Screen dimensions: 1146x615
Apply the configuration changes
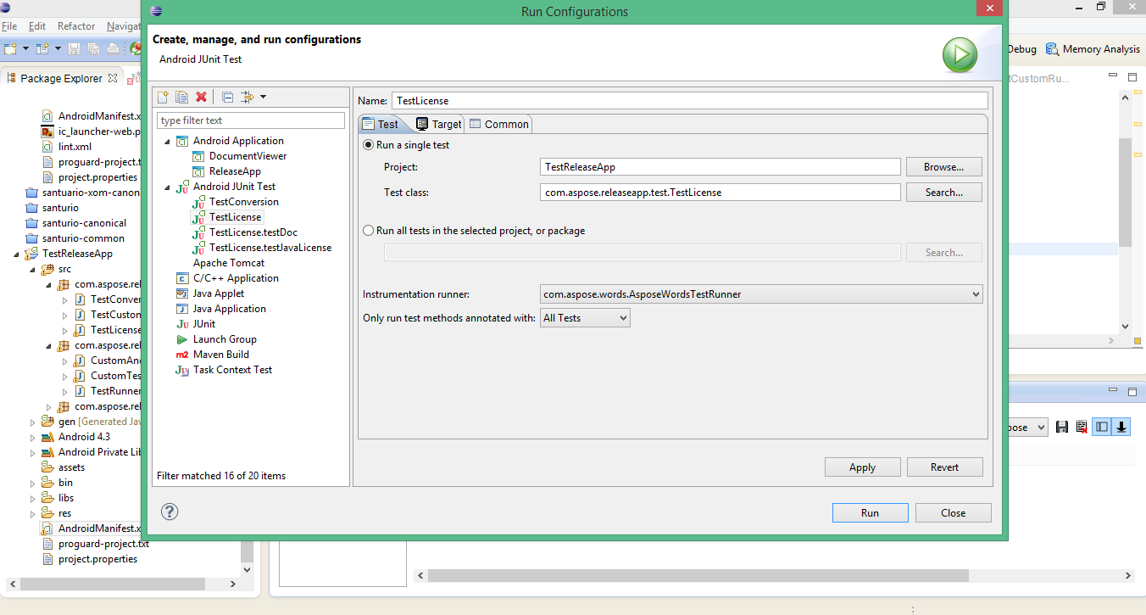point(862,467)
